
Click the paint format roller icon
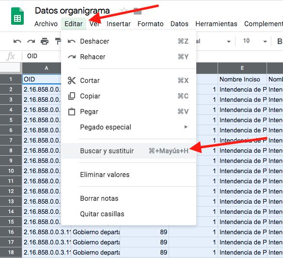tap(58, 41)
